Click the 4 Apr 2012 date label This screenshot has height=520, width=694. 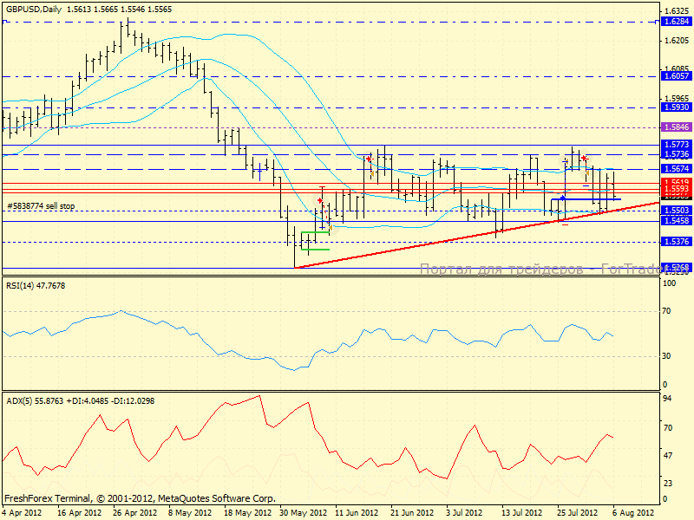click(x=23, y=512)
